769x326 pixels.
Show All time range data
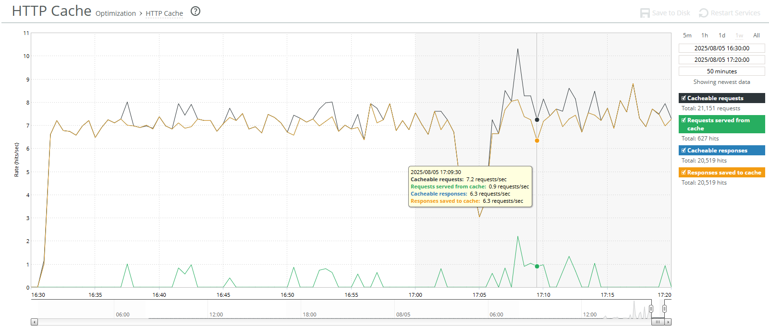tap(757, 35)
